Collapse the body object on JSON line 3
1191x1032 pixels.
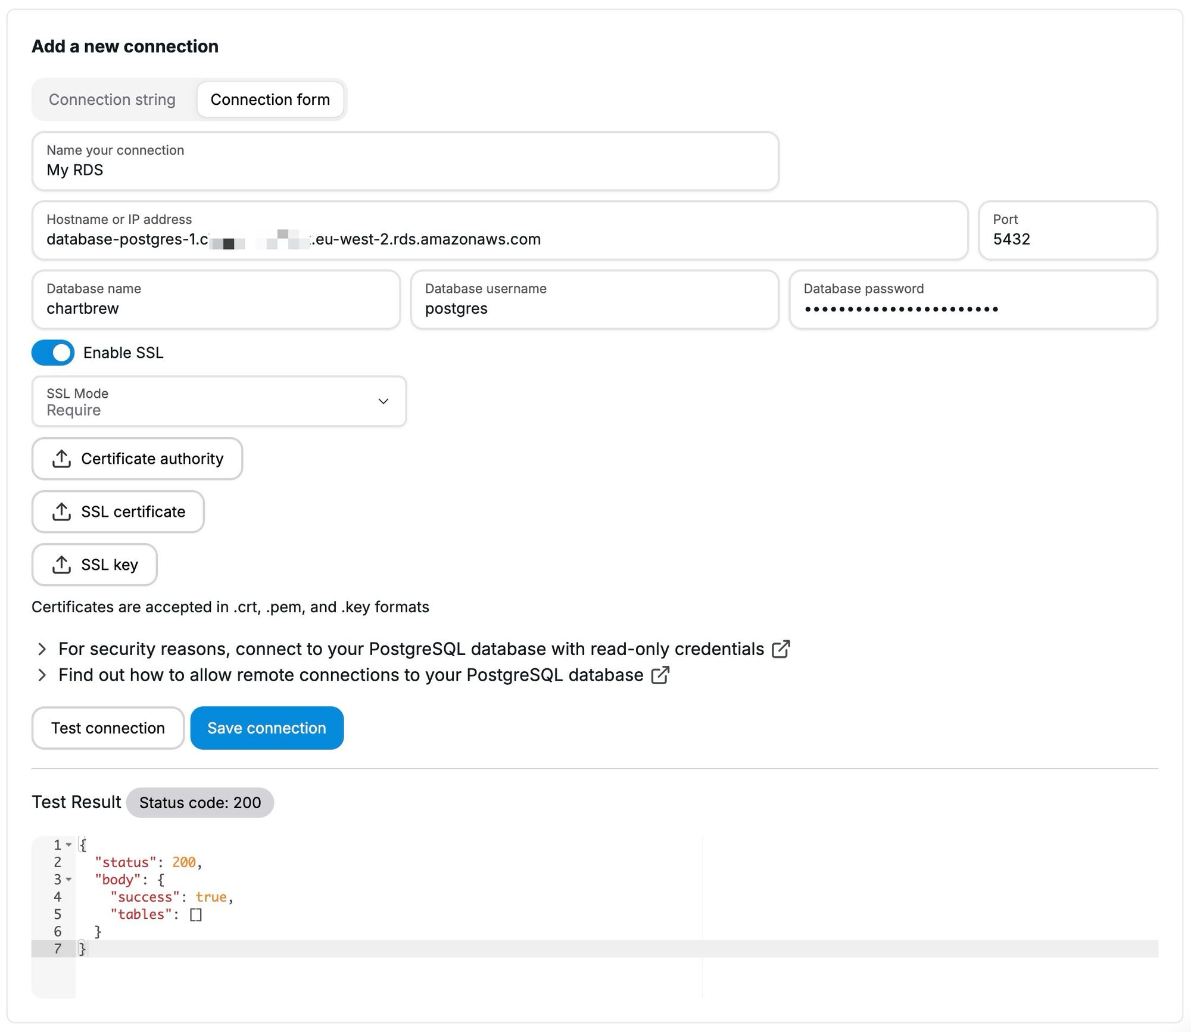[70, 879]
